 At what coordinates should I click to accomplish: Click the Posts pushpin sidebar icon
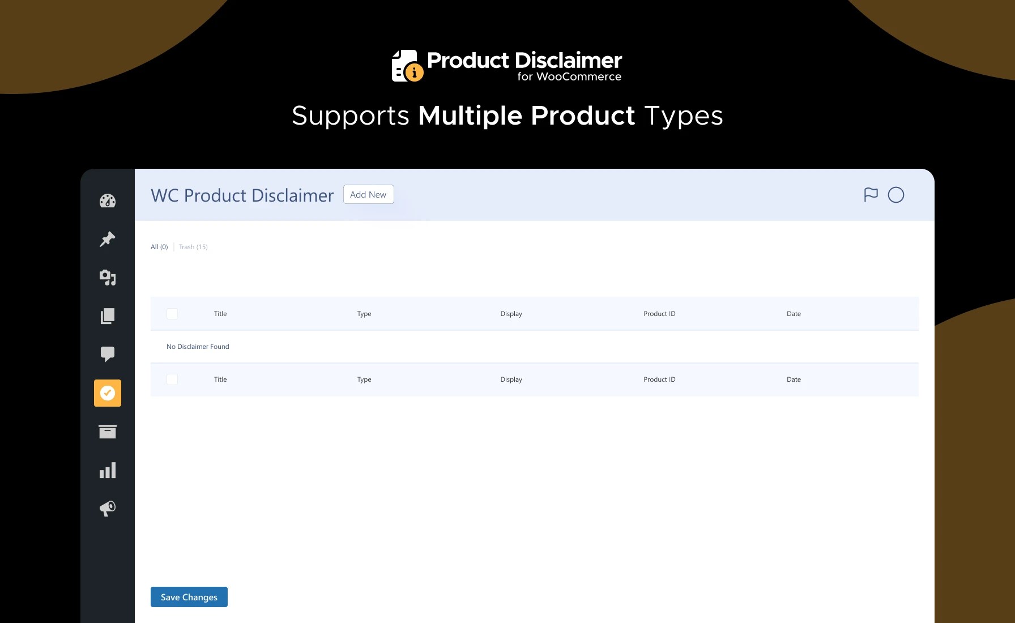click(x=108, y=239)
